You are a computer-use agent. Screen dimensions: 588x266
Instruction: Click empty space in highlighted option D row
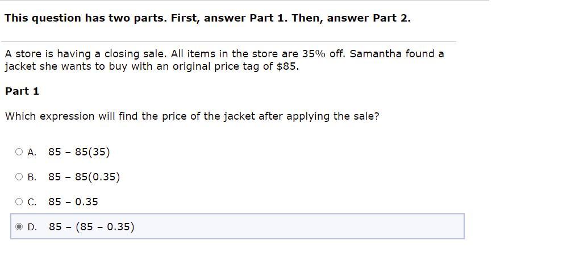coord(300,226)
